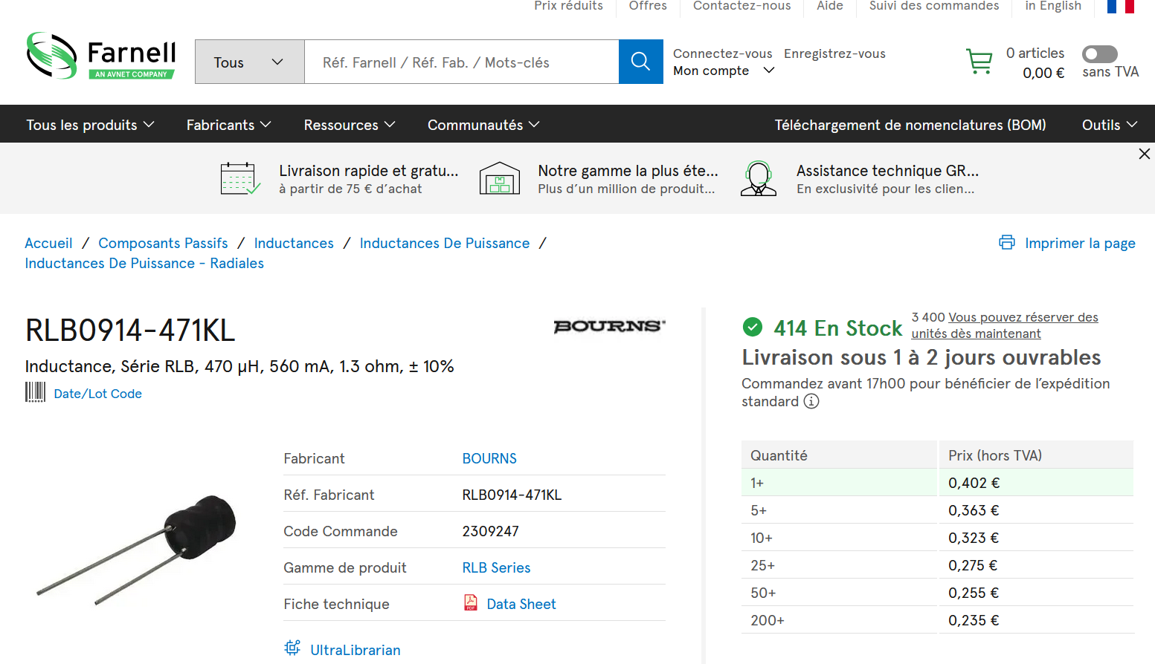Screen dimensions: 1155x664
Task: Open Contactez-nous in top bar
Action: [x=742, y=6]
